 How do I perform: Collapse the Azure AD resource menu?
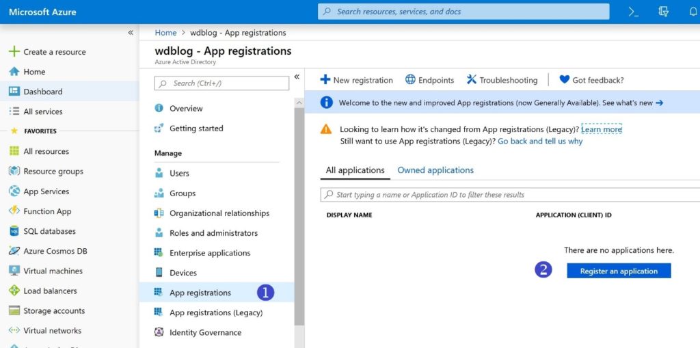[x=297, y=77]
